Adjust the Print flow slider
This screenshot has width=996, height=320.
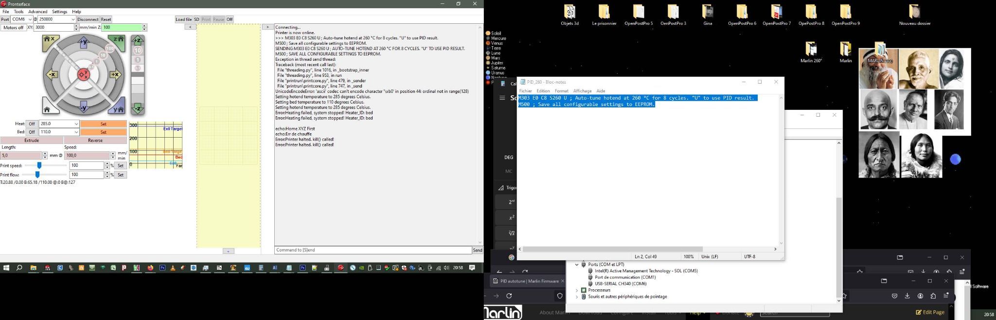pyautogui.click(x=37, y=175)
